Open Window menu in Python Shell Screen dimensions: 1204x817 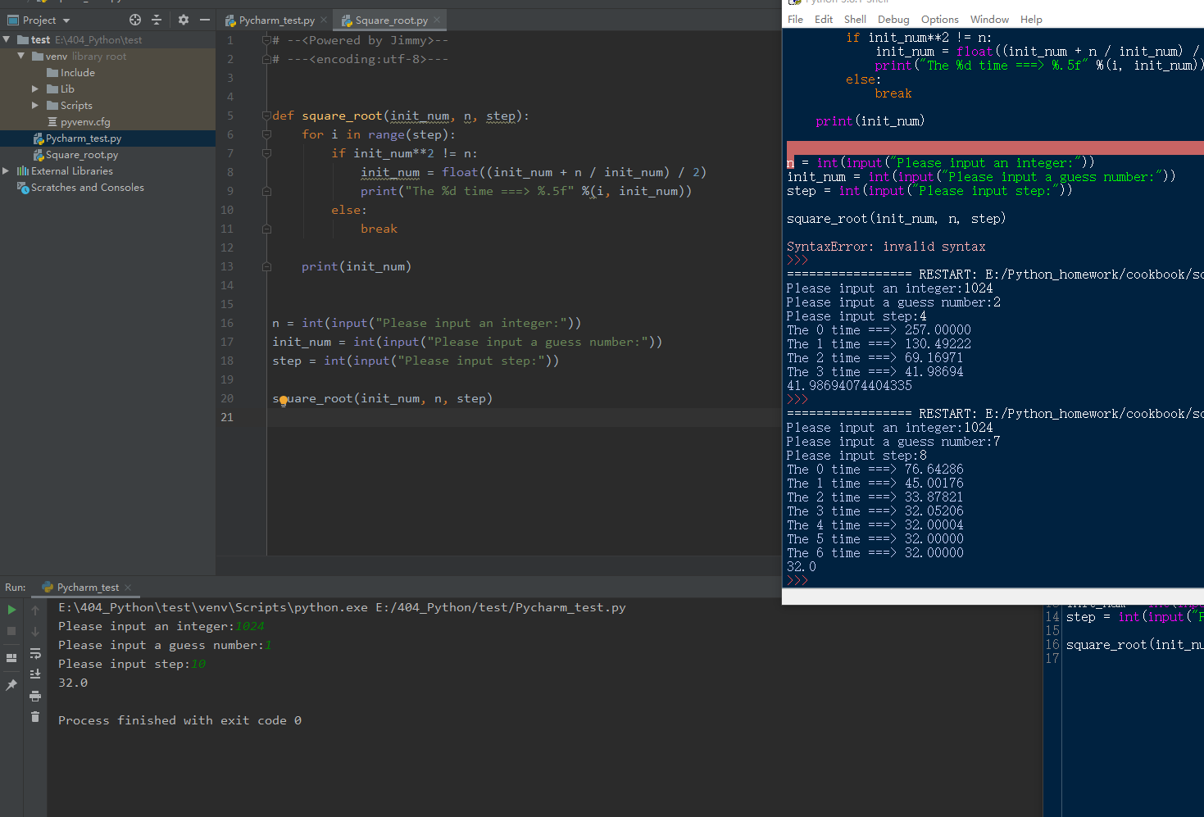(989, 20)
